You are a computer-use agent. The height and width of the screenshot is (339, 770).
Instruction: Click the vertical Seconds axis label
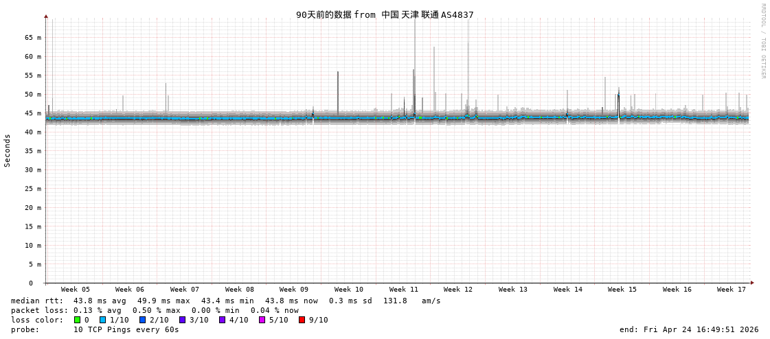[x=8, y=150]
